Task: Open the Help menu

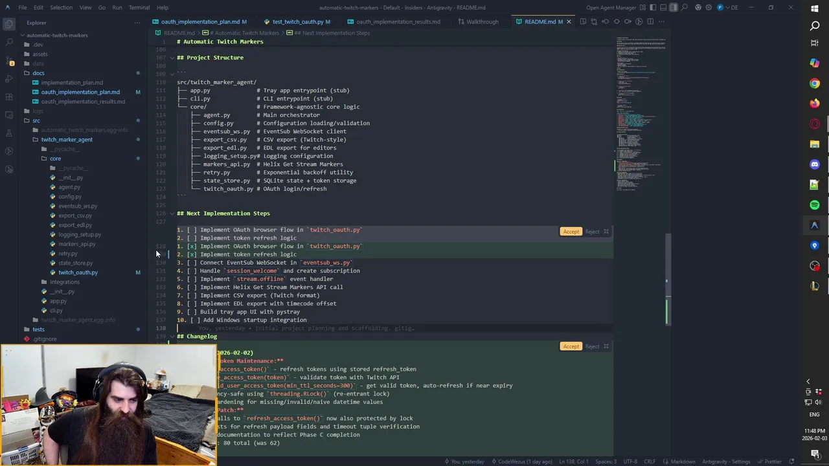Action: (x=163, y=8)
